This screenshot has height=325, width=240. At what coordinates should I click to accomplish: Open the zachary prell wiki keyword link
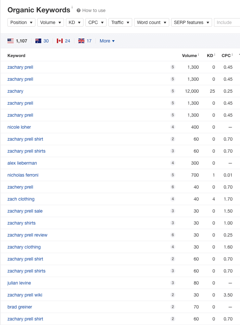[25, 295]
